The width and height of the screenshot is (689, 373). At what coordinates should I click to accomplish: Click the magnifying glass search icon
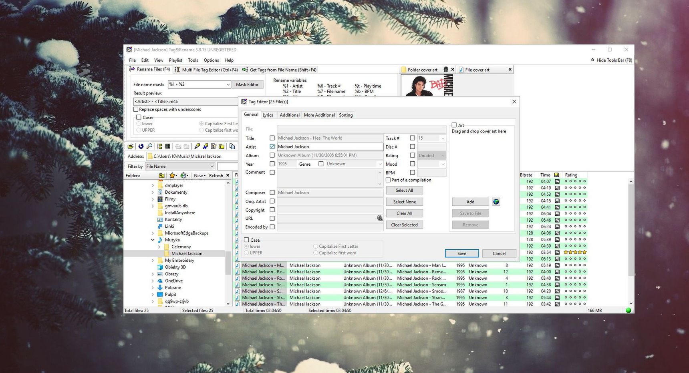[x=149, y=146]
